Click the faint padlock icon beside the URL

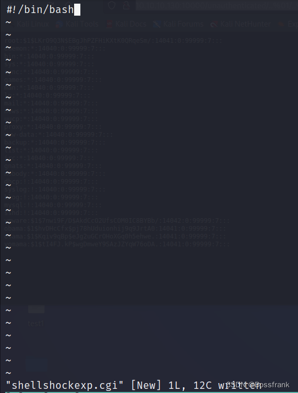pos(126,5)
